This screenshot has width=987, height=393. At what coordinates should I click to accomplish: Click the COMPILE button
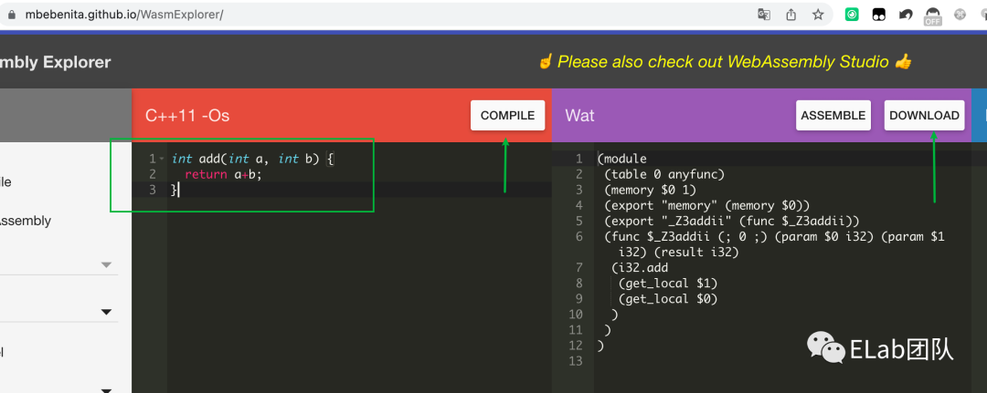point(507,116)
